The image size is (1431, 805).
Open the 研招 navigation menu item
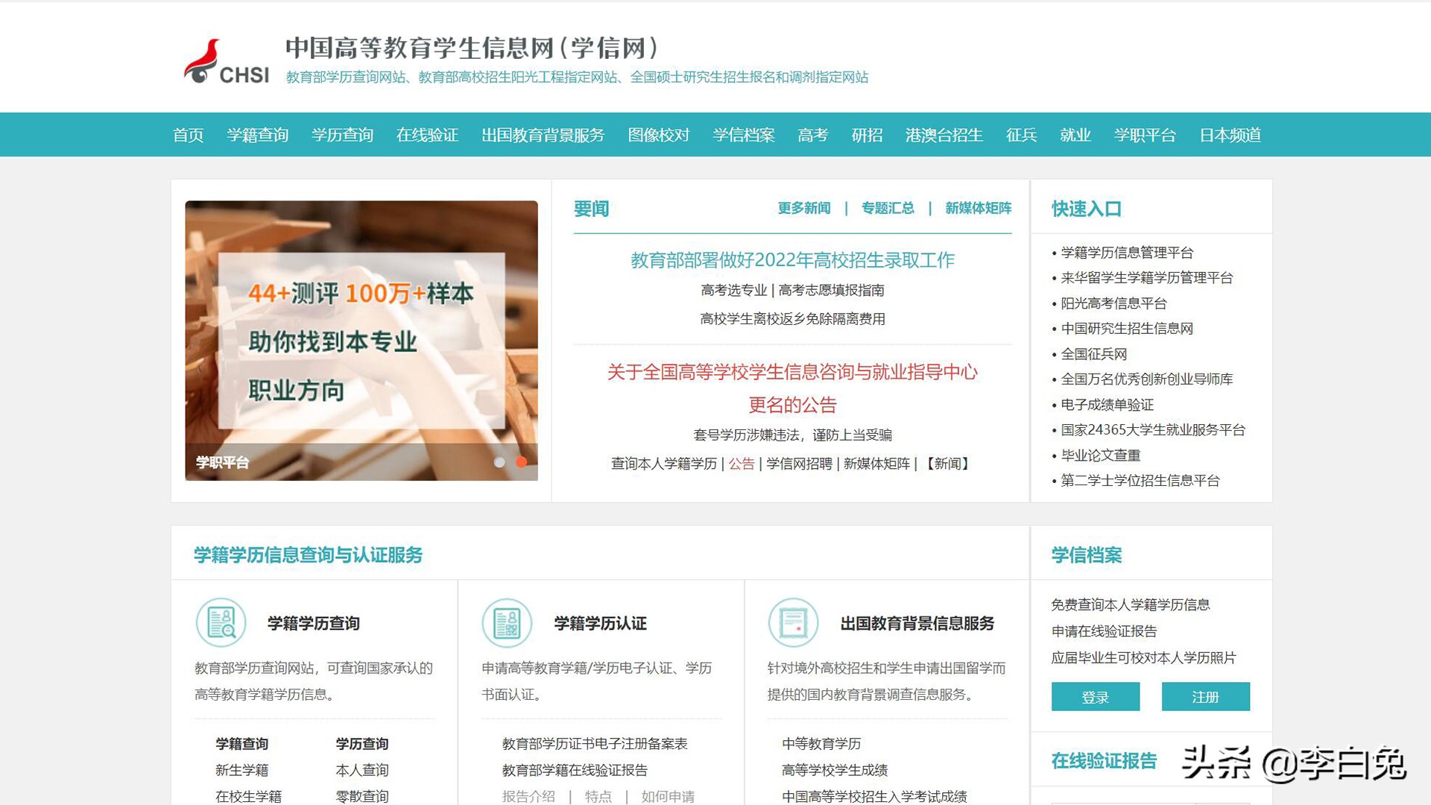point(865,135)
